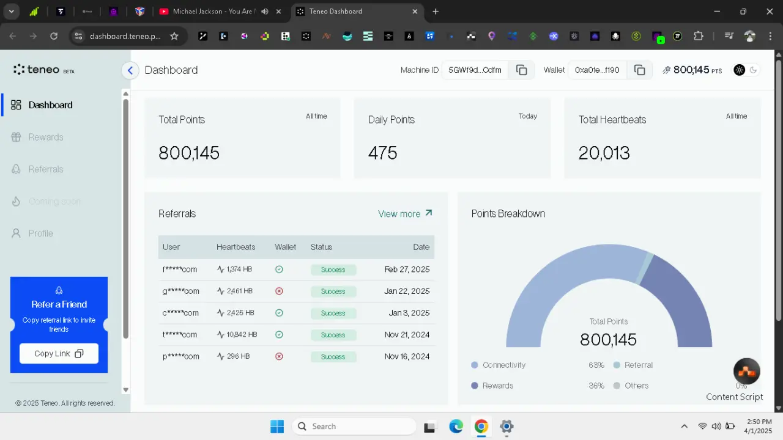The image size is (783, 440).
Task: Click the rocket points icon in header
Action: [x=666, y=70]
